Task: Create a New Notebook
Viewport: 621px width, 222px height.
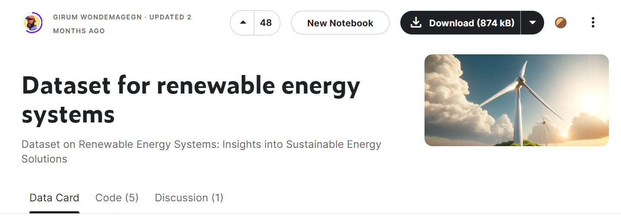Action: 340,23
